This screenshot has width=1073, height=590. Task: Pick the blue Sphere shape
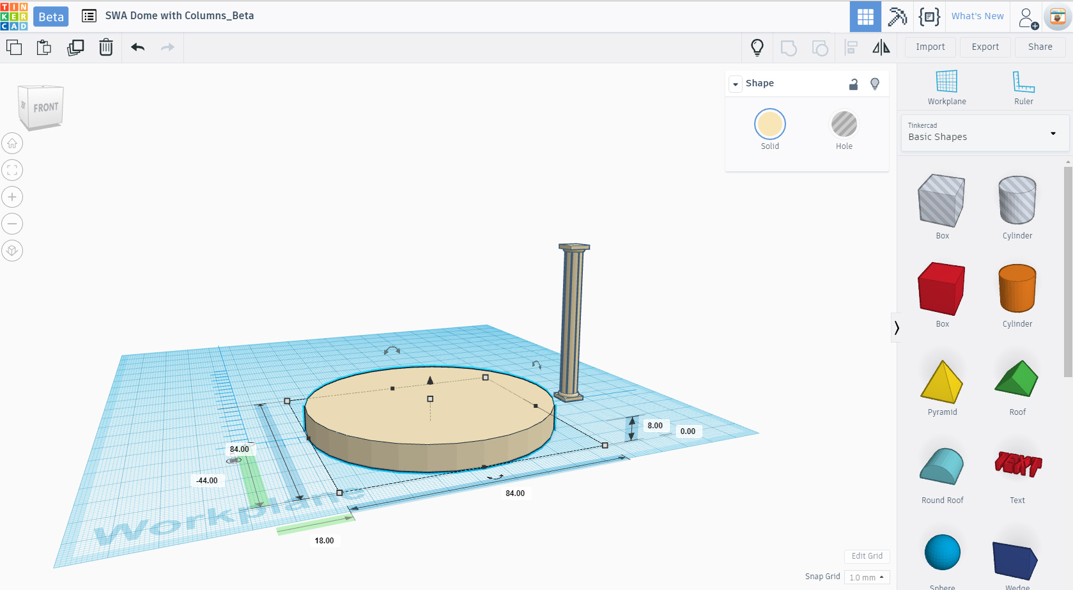point(942,552)
